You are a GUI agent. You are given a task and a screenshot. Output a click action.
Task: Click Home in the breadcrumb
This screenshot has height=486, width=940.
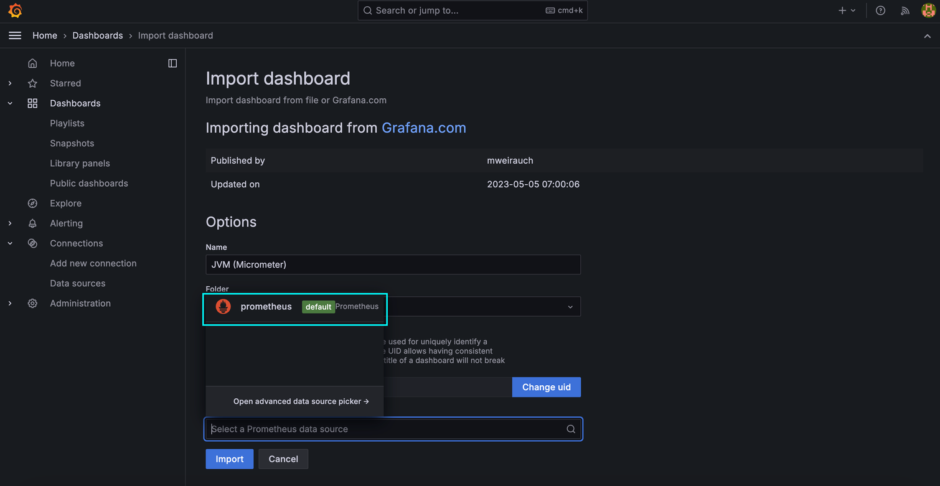(x=45, y=35)
